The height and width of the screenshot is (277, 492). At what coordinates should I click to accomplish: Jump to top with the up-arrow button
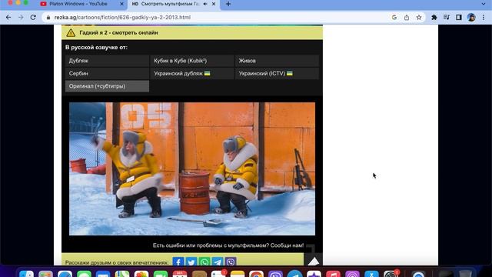click(313, 260)
